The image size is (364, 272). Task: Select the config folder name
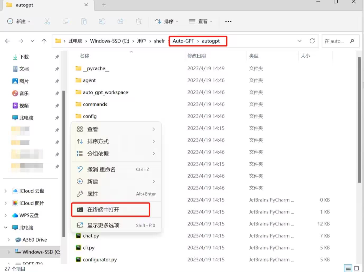click(90, 116)
